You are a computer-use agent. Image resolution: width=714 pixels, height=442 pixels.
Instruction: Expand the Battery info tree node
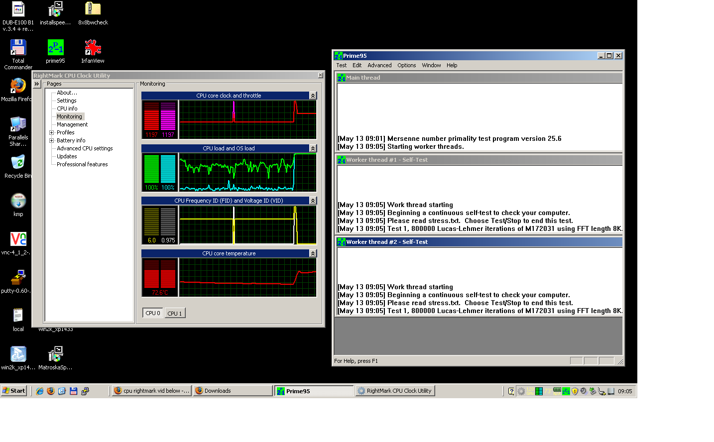51,140
